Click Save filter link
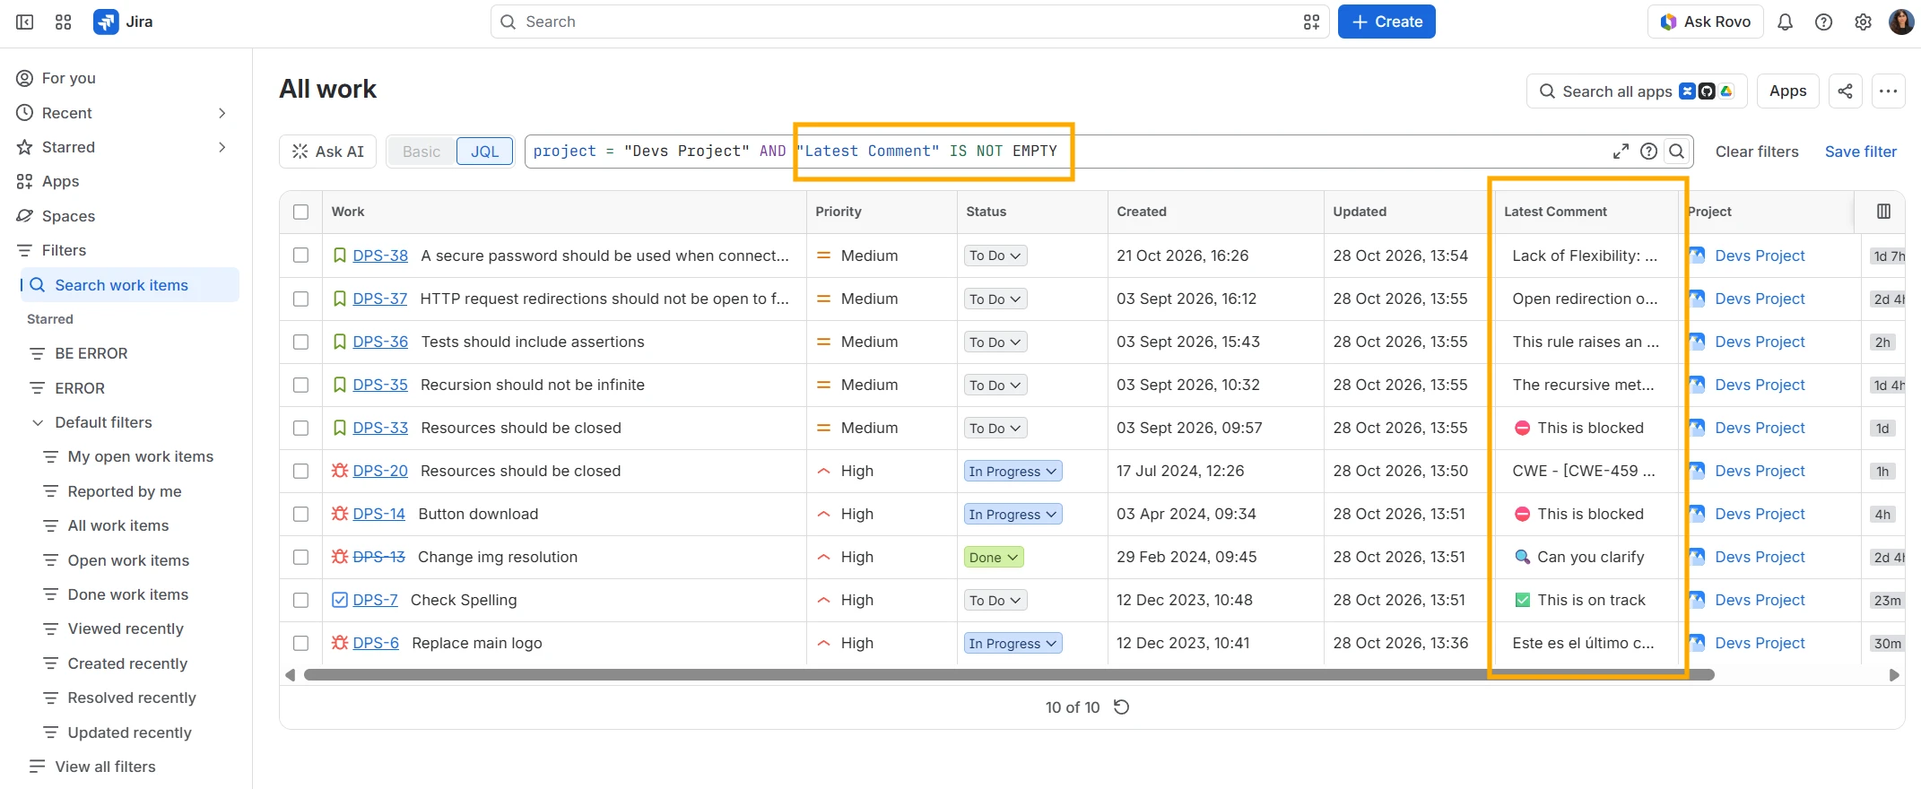1921x789 pixels. 1861,152
